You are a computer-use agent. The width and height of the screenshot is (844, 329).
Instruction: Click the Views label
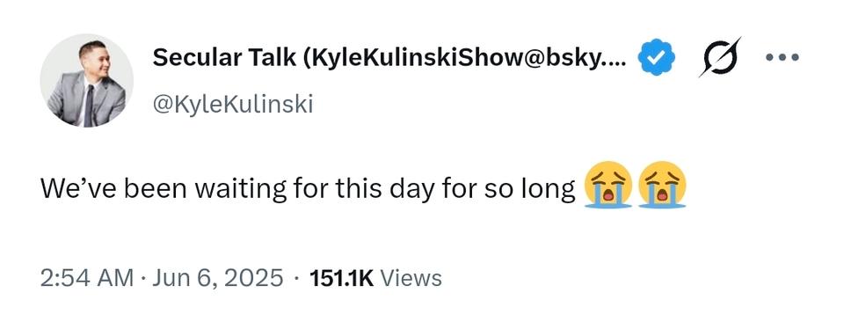click(411, 278)
